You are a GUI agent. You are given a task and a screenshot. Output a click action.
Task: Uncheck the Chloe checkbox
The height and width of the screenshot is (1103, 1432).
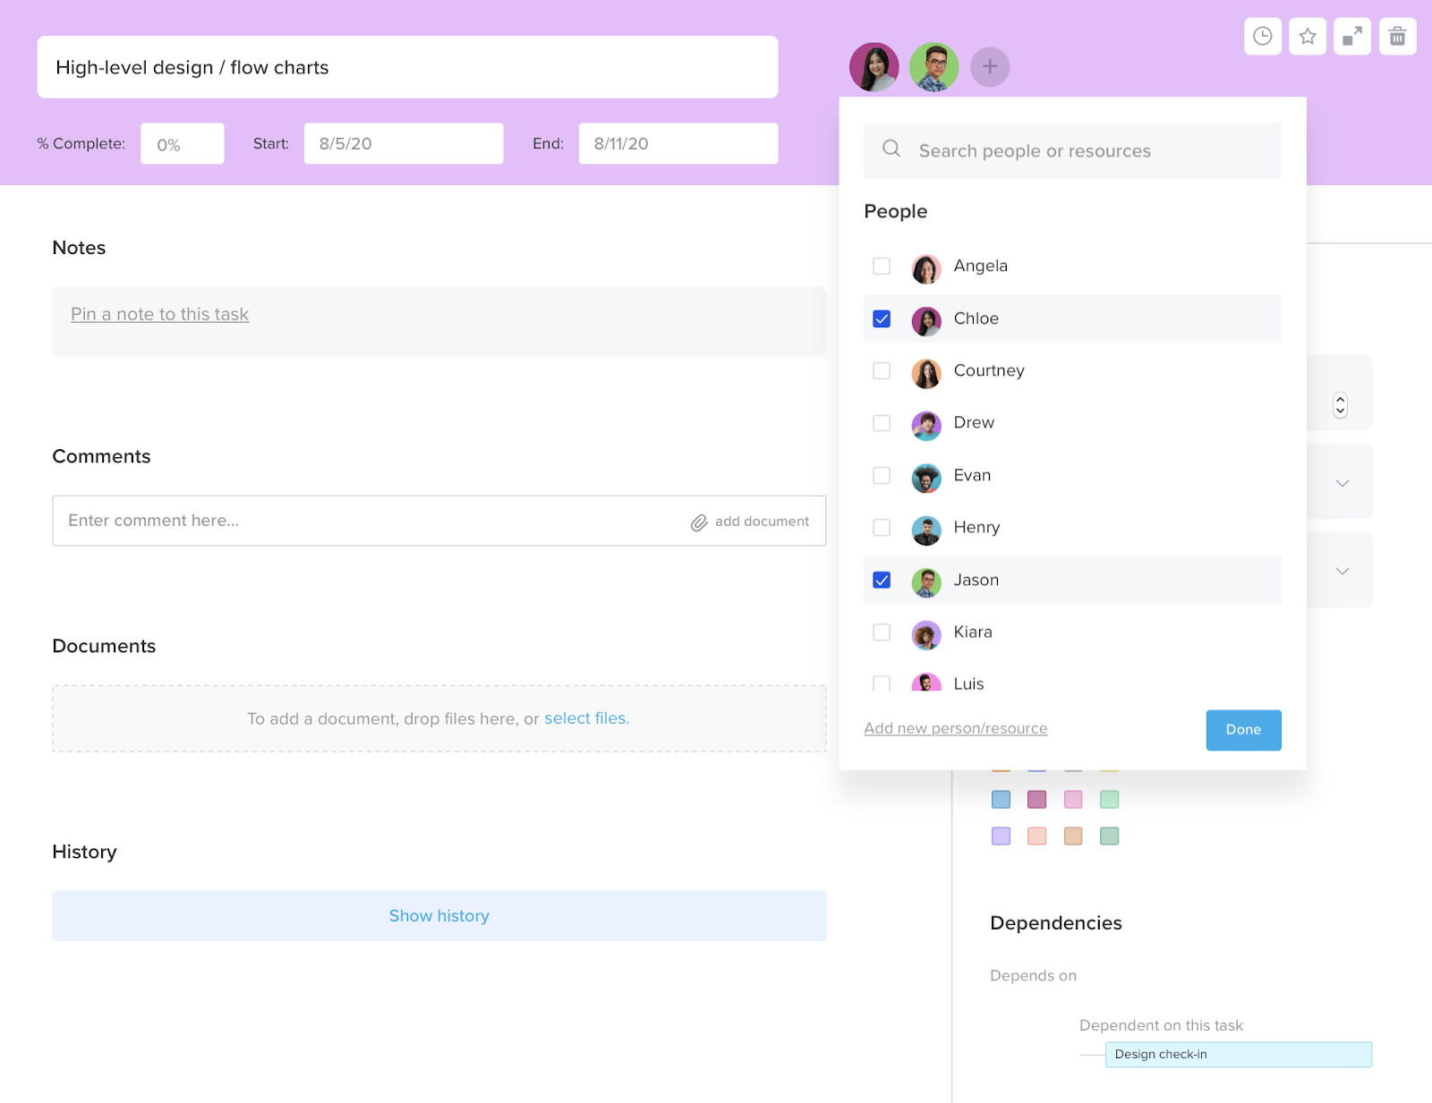pos(882,318)
